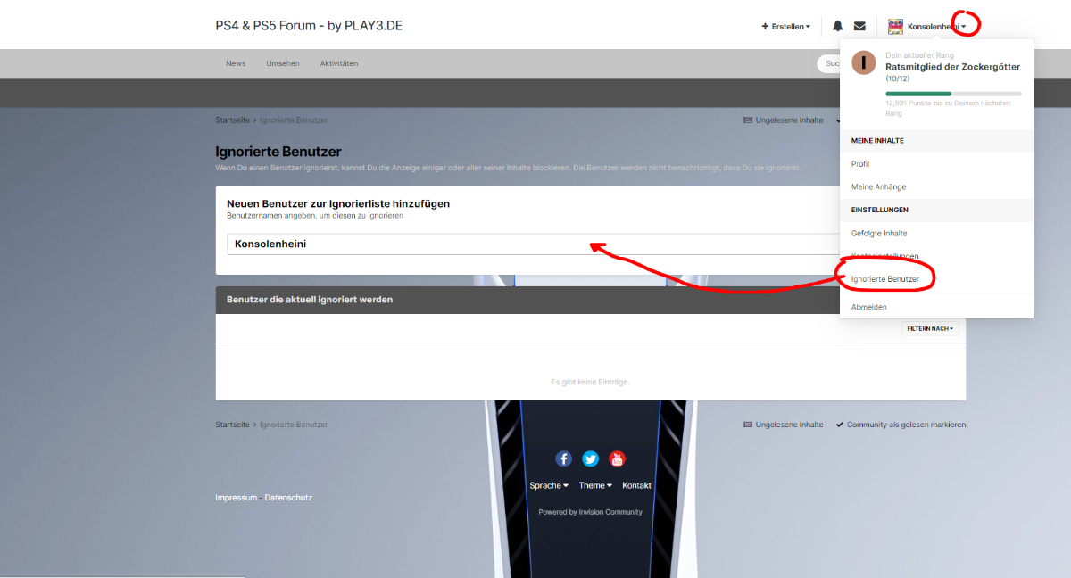
Task: Go to the News tab
Action: click(x=236, y=63)
